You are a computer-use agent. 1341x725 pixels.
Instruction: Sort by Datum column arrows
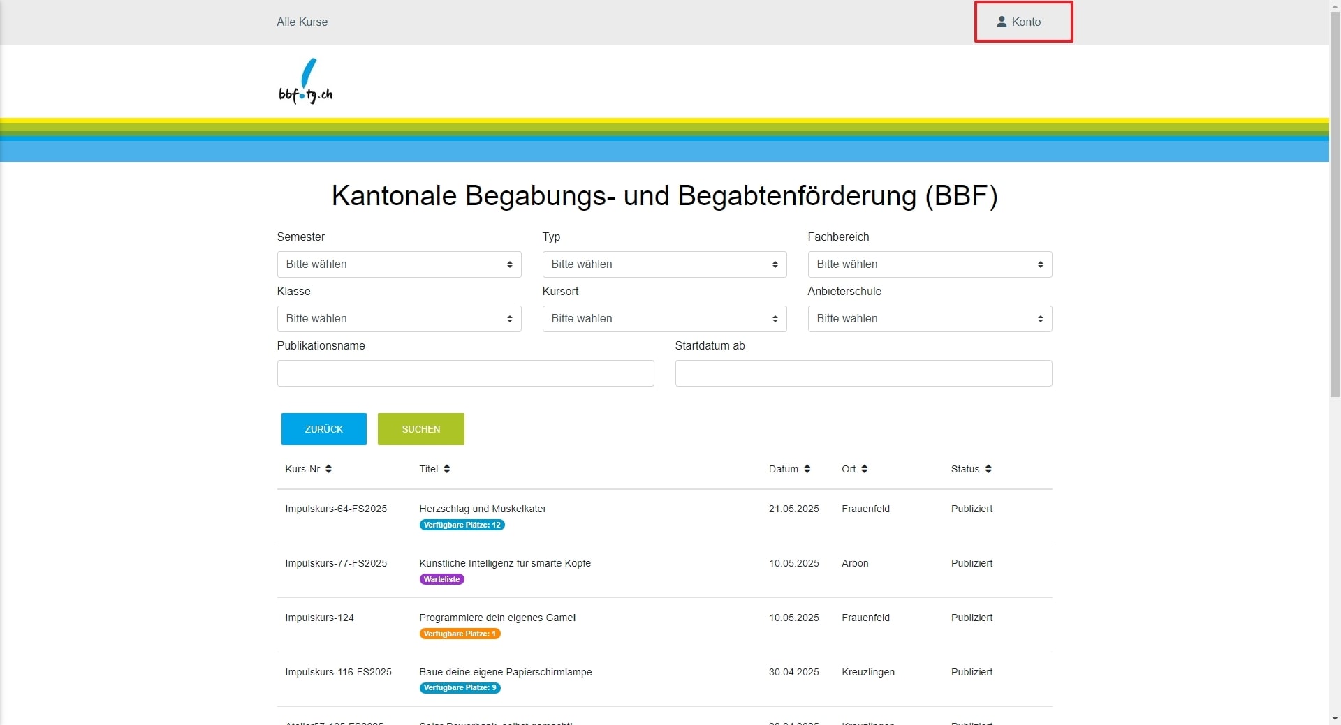[807, 469]
